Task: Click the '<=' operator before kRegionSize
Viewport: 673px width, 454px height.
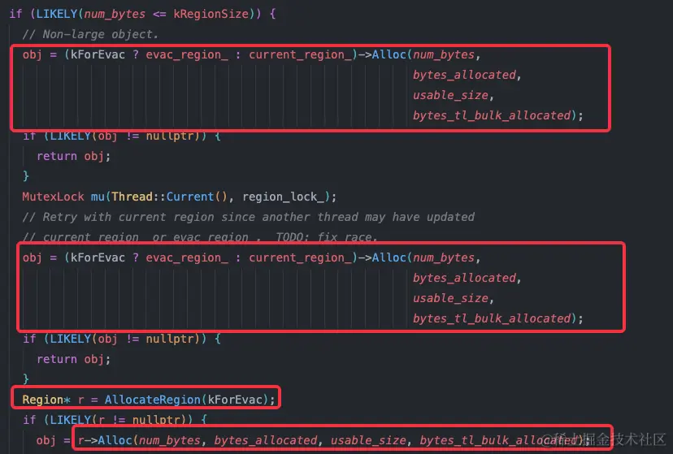Action: 159,14
